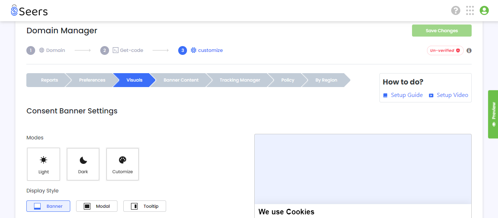Click the Save Changes button
The image size is (498, 218).
point(442,31)
